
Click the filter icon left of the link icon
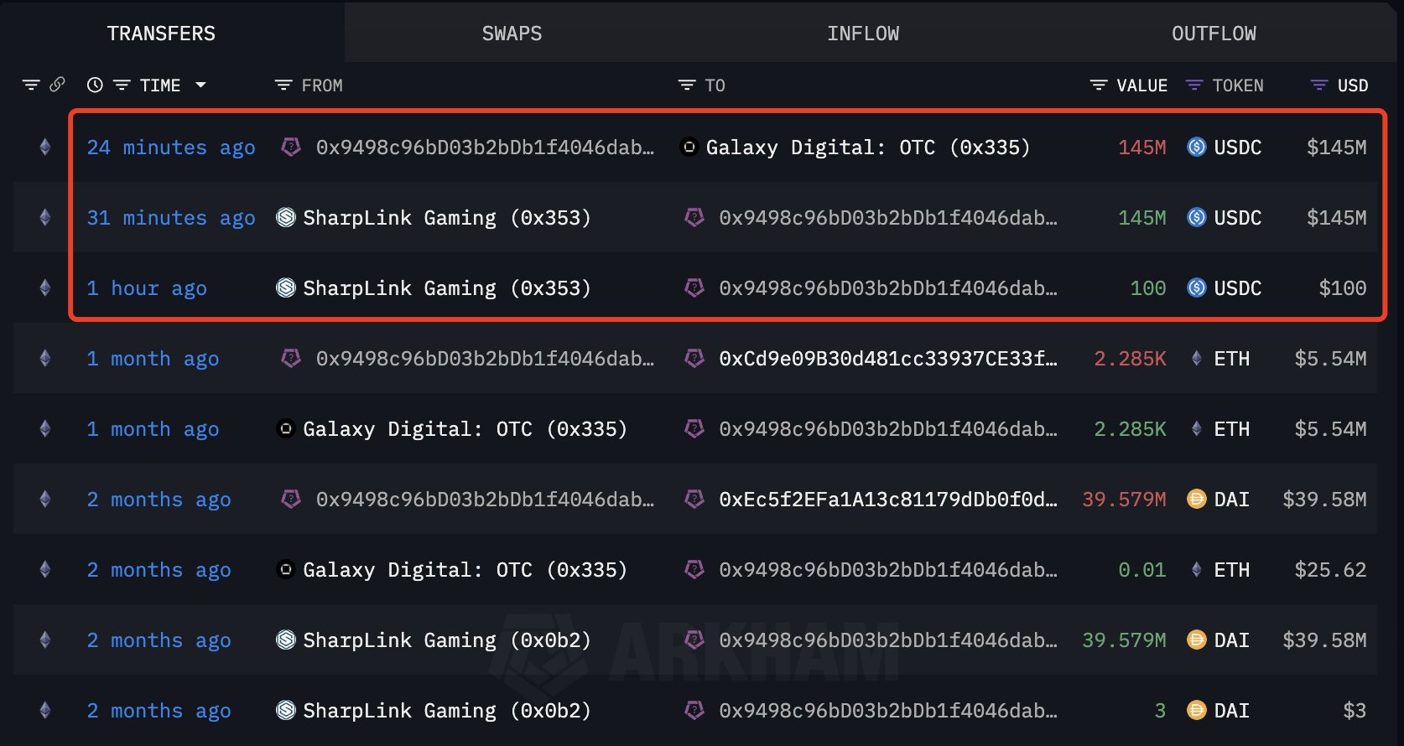point(31,85)
